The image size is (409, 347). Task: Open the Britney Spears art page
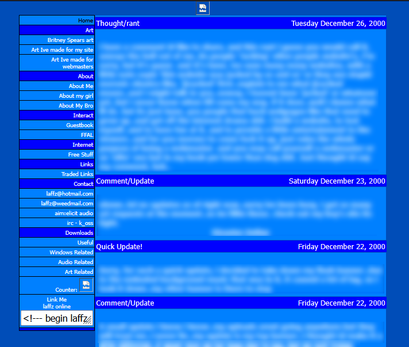pyautogui.click(x=70, y=40)
